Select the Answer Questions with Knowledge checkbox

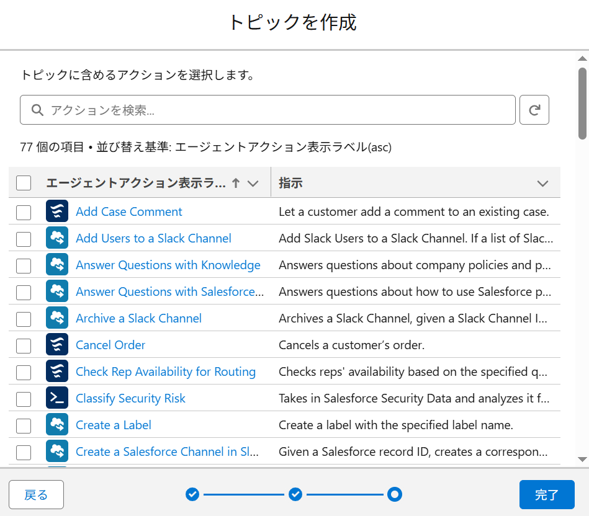(x=24, y=265)
